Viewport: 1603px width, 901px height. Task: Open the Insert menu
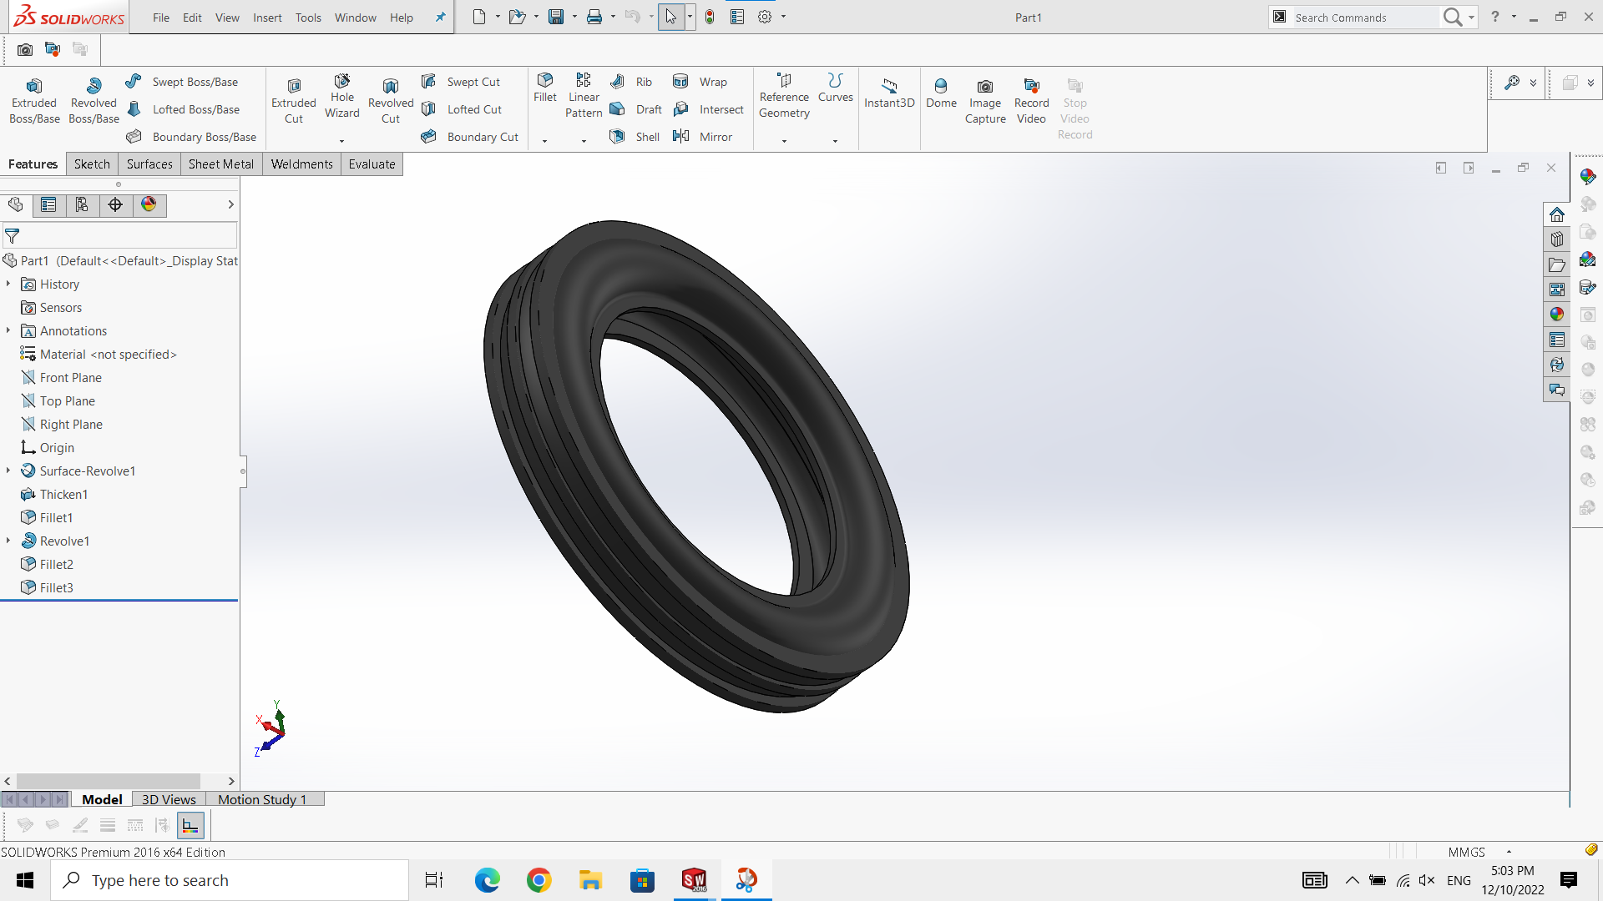(267, 18)
